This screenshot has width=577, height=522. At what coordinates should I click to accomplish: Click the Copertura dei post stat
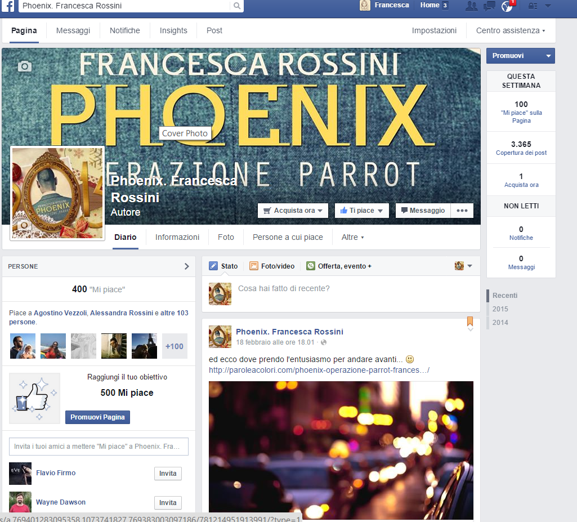coord(521,148)
